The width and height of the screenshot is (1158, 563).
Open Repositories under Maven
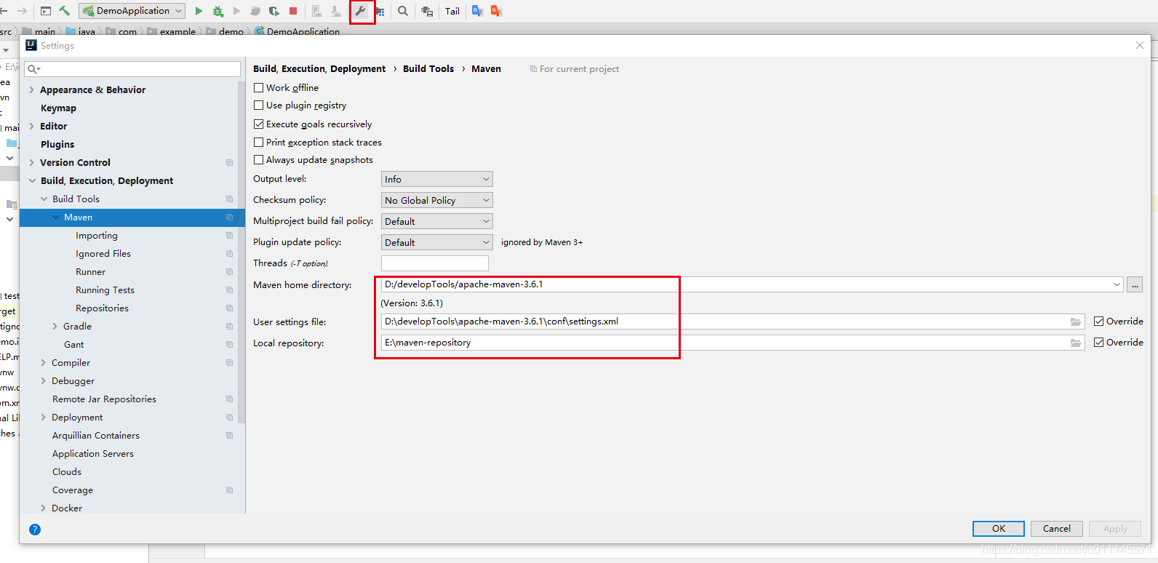click(102, 308)
